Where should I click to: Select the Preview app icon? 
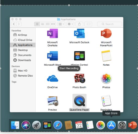(53, 101)
